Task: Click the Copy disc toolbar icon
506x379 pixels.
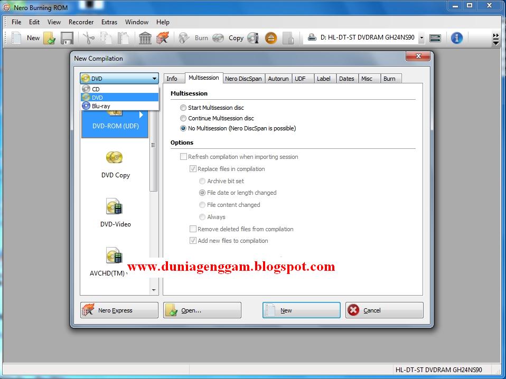Action: point(218,37)
